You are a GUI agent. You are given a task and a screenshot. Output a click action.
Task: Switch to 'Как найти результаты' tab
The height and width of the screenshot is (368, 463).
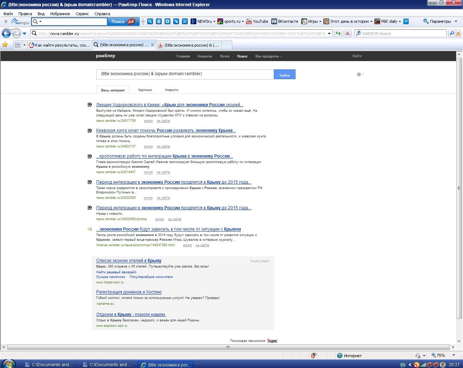tap(60, 45)
